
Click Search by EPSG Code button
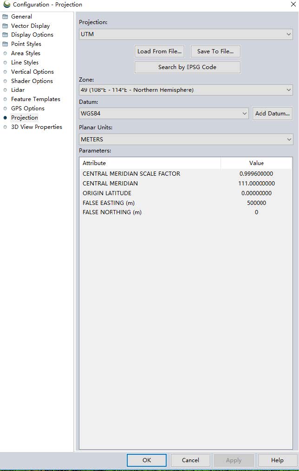tap(187, 67)
